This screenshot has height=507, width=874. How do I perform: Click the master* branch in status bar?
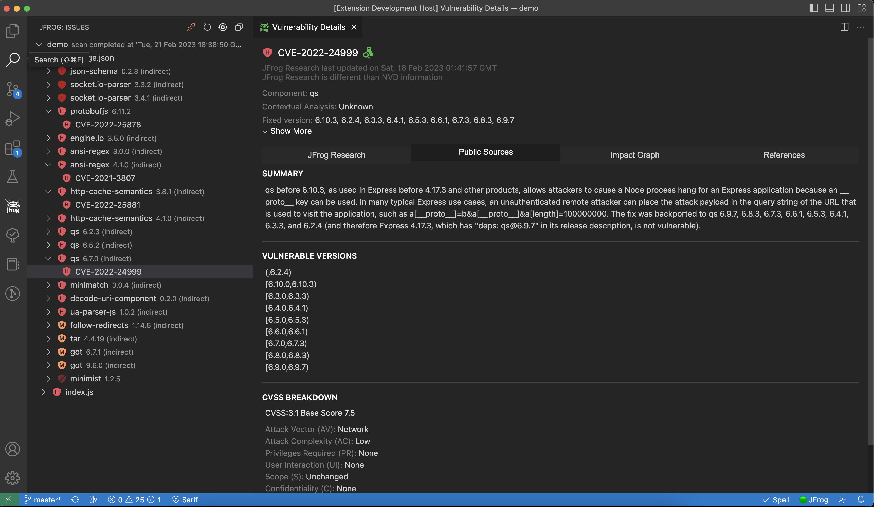click(x=43, y=499)
